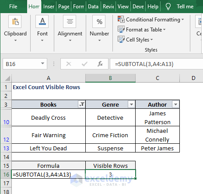Click the Enter checkmark in formula bar
This screenshot has width=203, height=194.
point(84,64)
